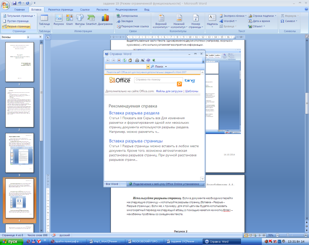Image resolution: width=309 pixels, height=245 pixels.
Task: Insert Закладка bookmark
Action: coord(125,21)
